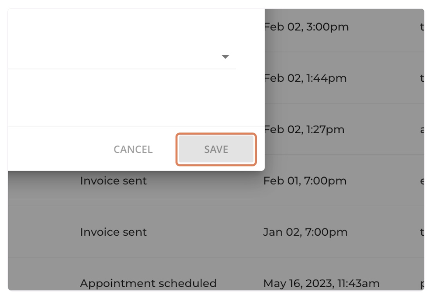Expand the dropdown arrow in the dialog

click(225, 57)
